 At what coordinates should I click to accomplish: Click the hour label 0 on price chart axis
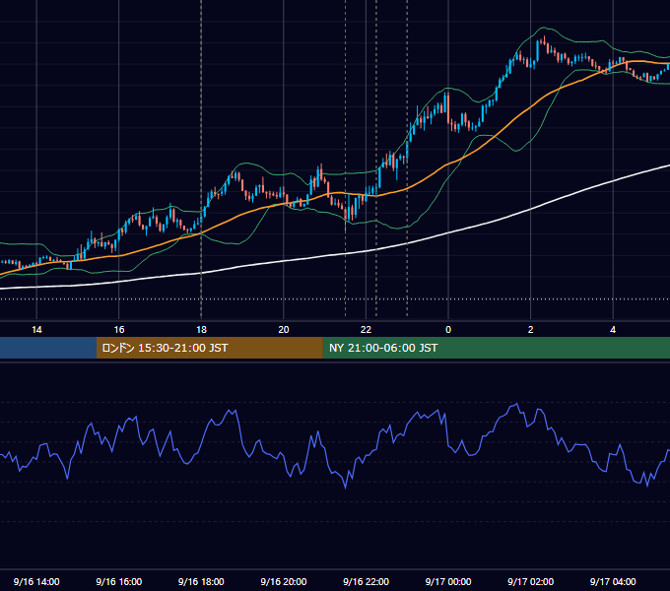coord(448,330)
